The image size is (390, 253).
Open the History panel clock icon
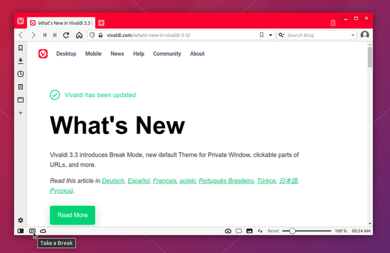click(x=21, y=74)
